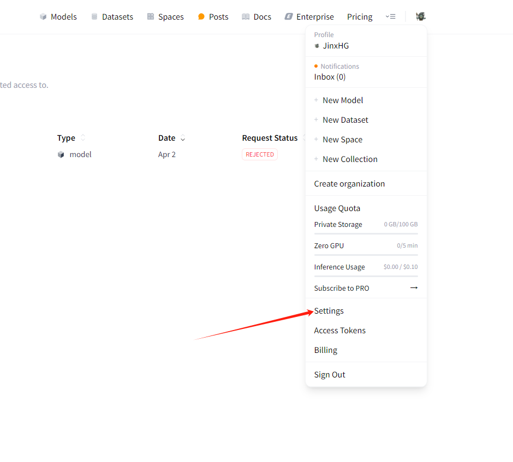The height and width of the screenshot is (462, 513).
Task: Click the model cube icon in table row
Action: (x=61, y=154)
